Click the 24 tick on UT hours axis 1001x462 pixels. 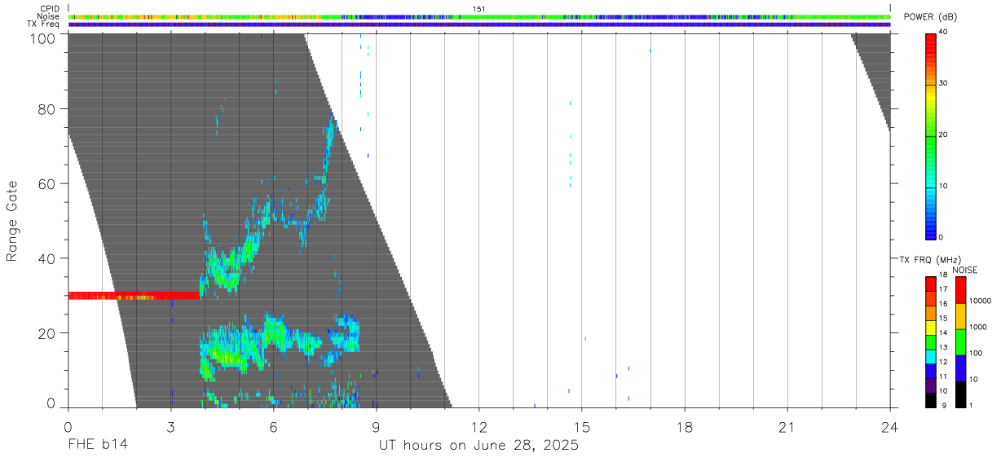[x=889, y=427]
